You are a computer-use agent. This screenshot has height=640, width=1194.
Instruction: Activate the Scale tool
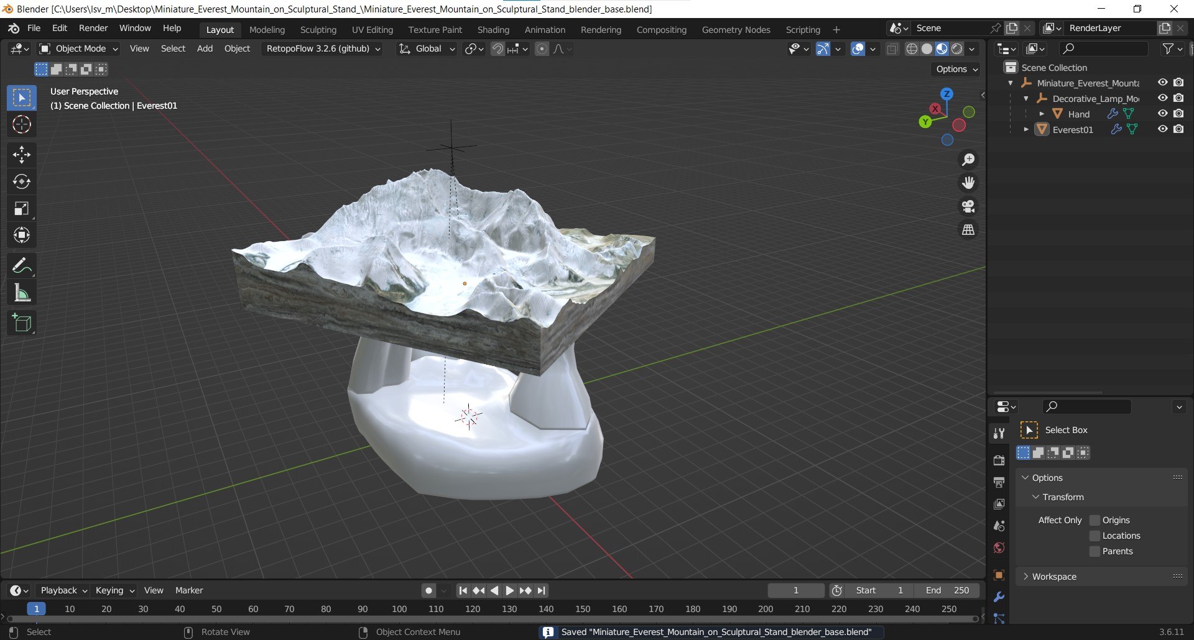click(22, 209)
